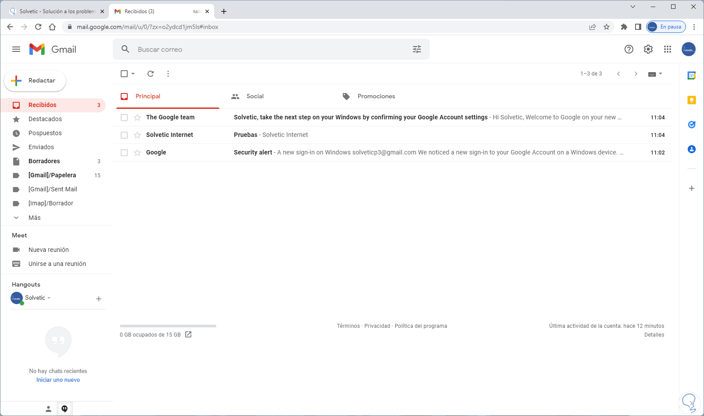Refresh the inbox message list
The height and width of the screenshot is (416, 704).
pos(151,74)
